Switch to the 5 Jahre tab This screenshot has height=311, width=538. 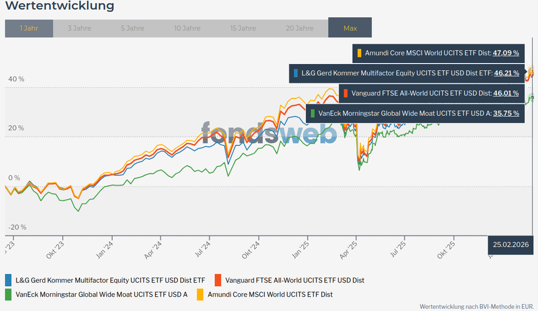132,28
